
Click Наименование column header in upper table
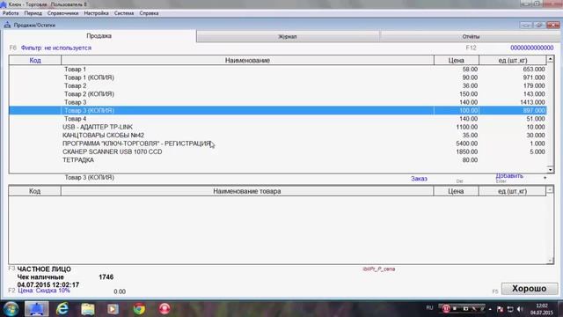[x=247, y=60]
